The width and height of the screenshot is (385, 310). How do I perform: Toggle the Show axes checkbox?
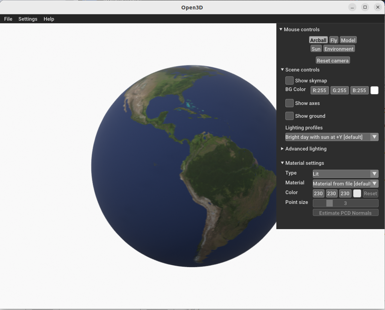click(290, 103)
